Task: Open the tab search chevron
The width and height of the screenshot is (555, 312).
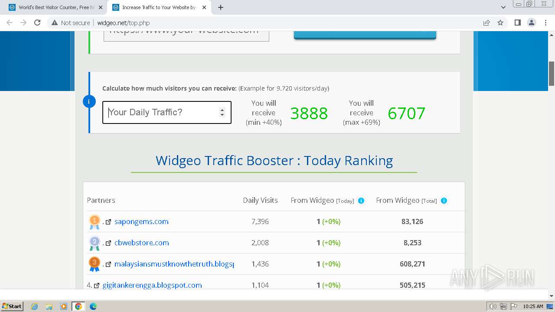Action: click(x=503, y=7)
